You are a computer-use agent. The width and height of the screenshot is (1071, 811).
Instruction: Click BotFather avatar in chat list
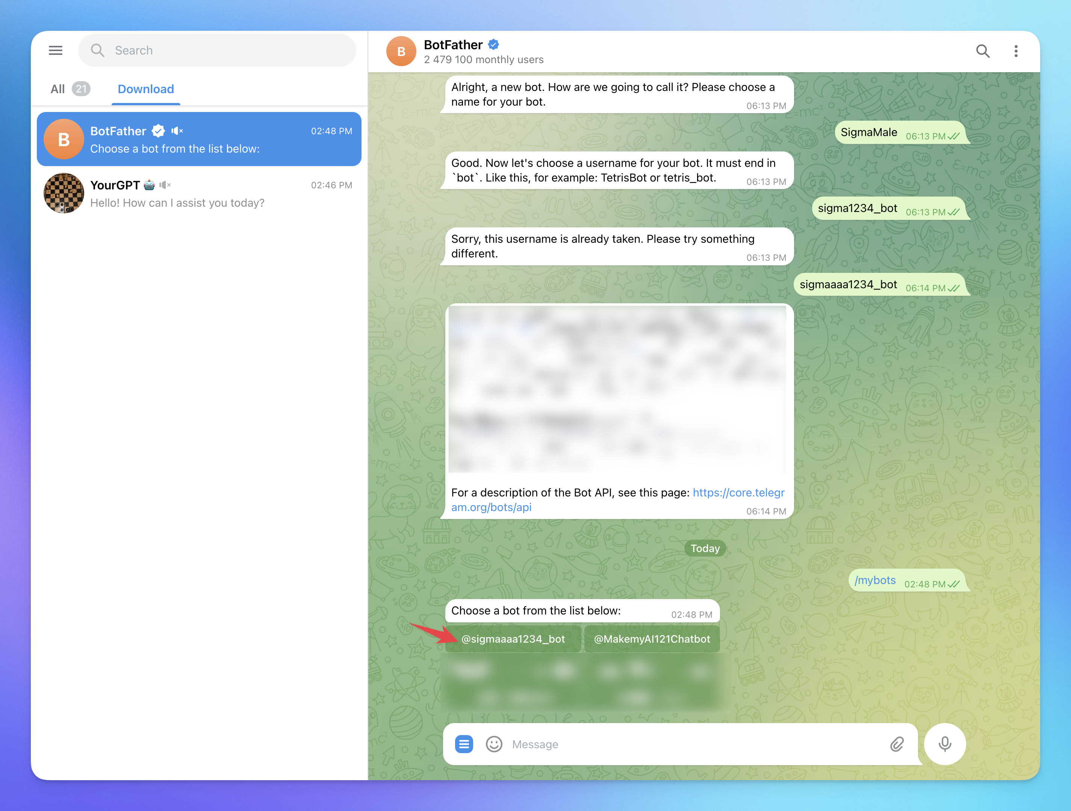coord(64,139)
